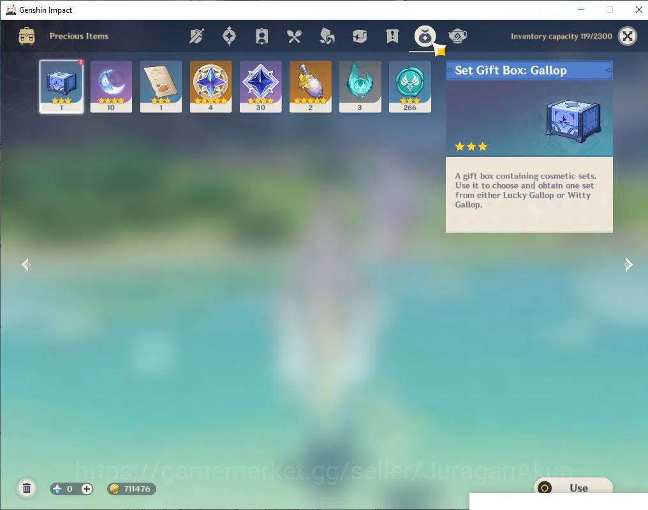Go to next inventory page with right arrow
This screenshot has height=510, width=648.
(x=628, y=265)
